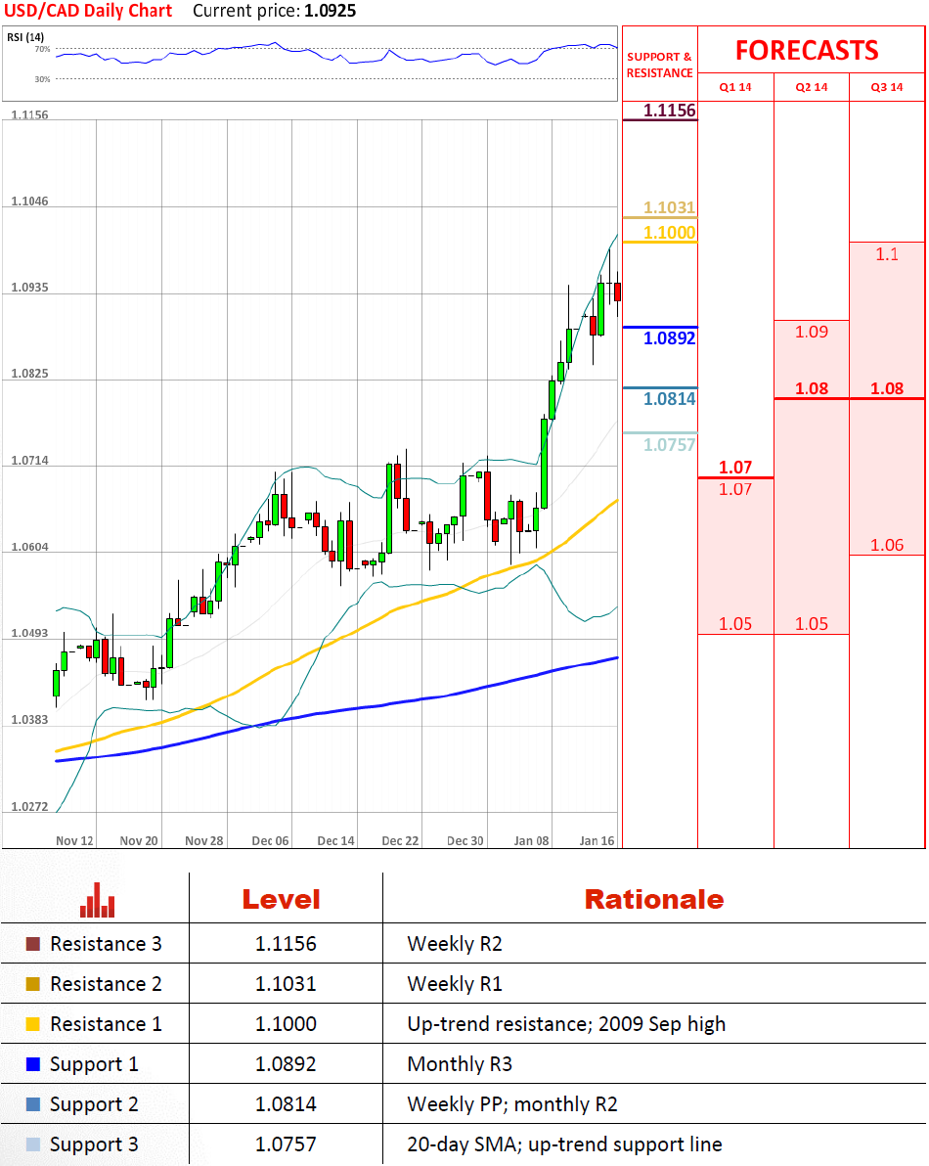Click the 1.1031 level cell in table
The width and height of the screenshot is (929, 1166).
click(x=286, y=984)
